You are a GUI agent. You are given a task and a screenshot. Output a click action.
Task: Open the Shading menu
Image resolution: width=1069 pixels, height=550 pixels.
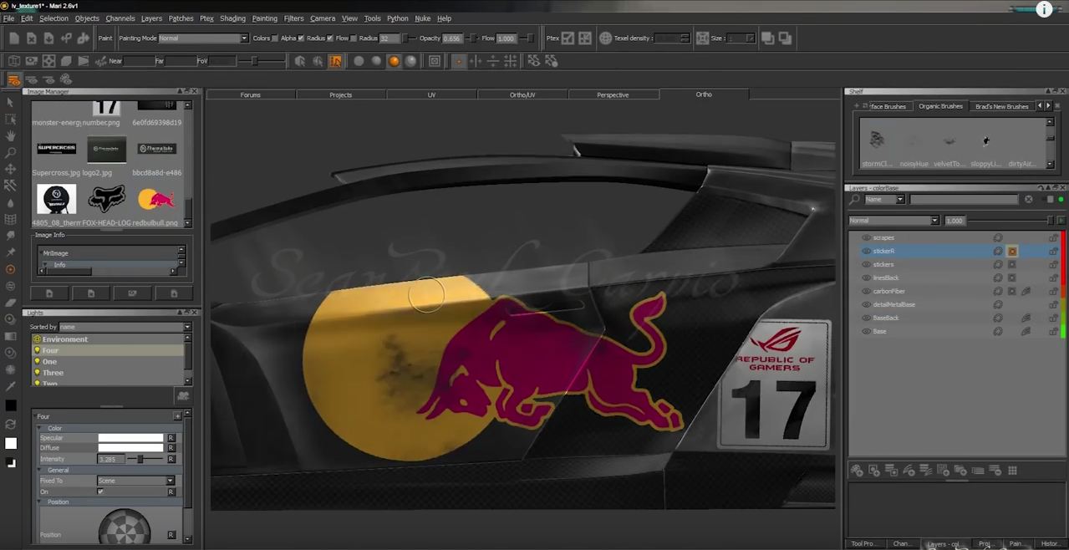(232, 18)
